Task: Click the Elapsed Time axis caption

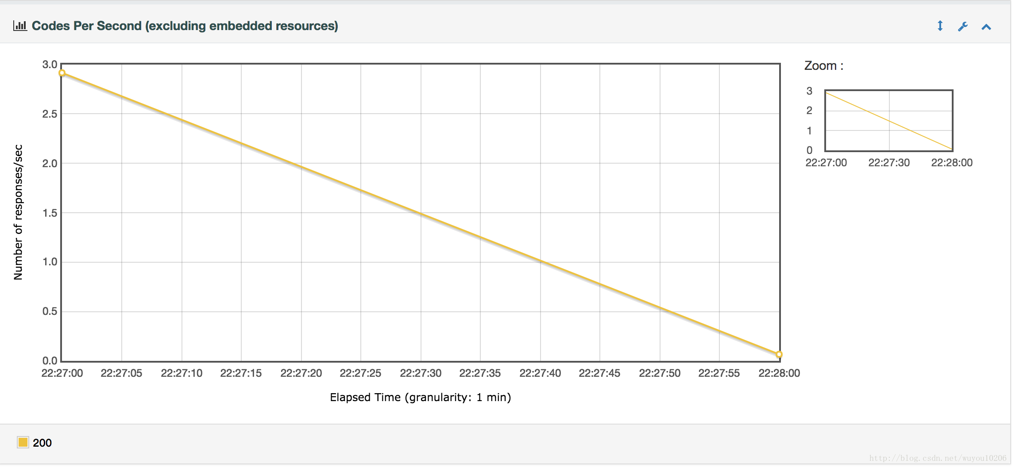Action: (x=421, y=397)
